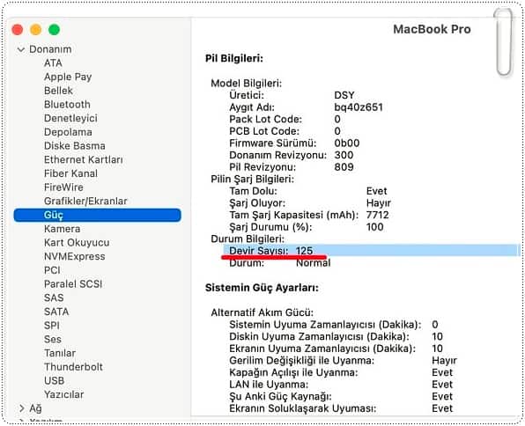Select SATA in the sidebar

(56, 312)
